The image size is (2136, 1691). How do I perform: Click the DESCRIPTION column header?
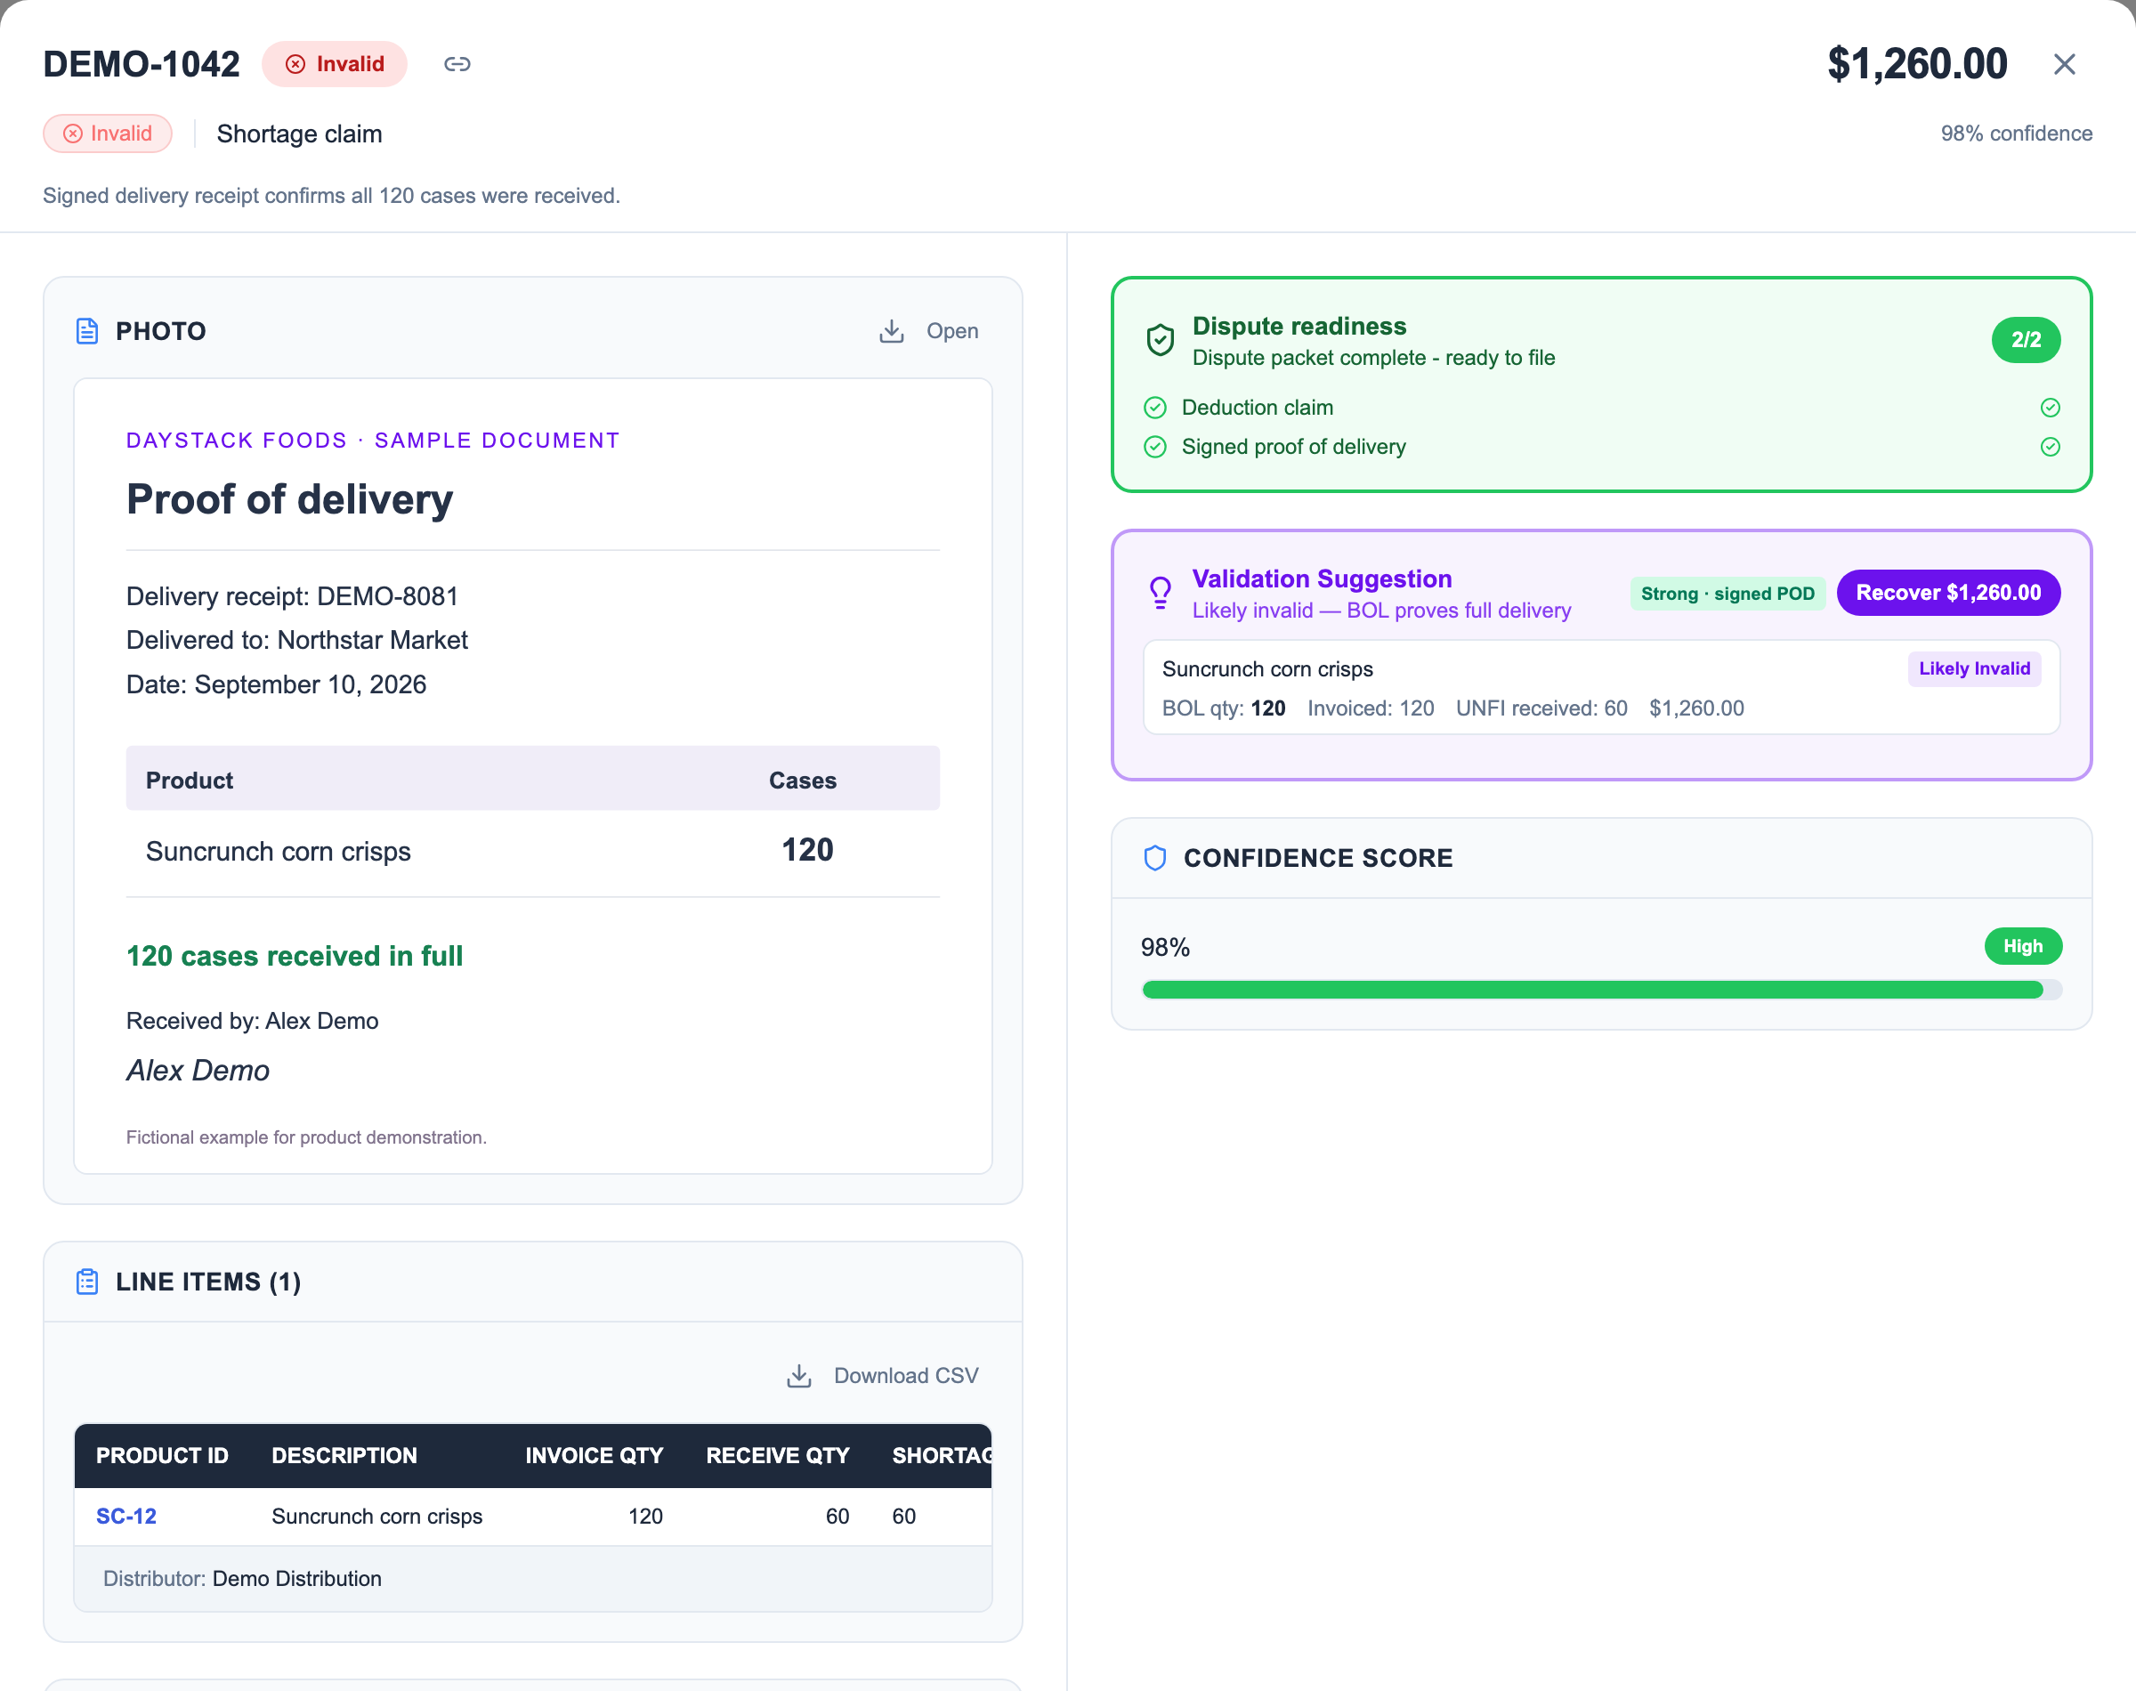[344, 1456]
